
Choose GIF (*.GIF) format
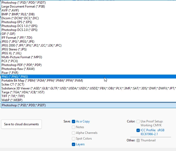pyautogui.click(x=88, y=34)
